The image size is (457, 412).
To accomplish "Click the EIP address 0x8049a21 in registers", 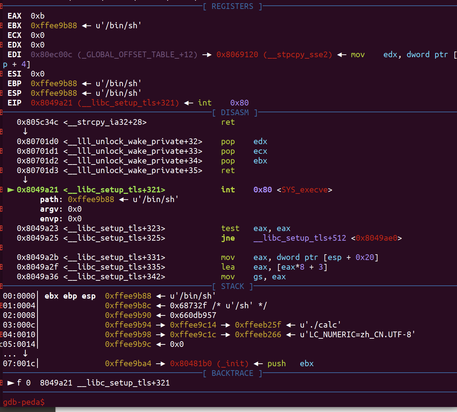I will coord(51,103).
